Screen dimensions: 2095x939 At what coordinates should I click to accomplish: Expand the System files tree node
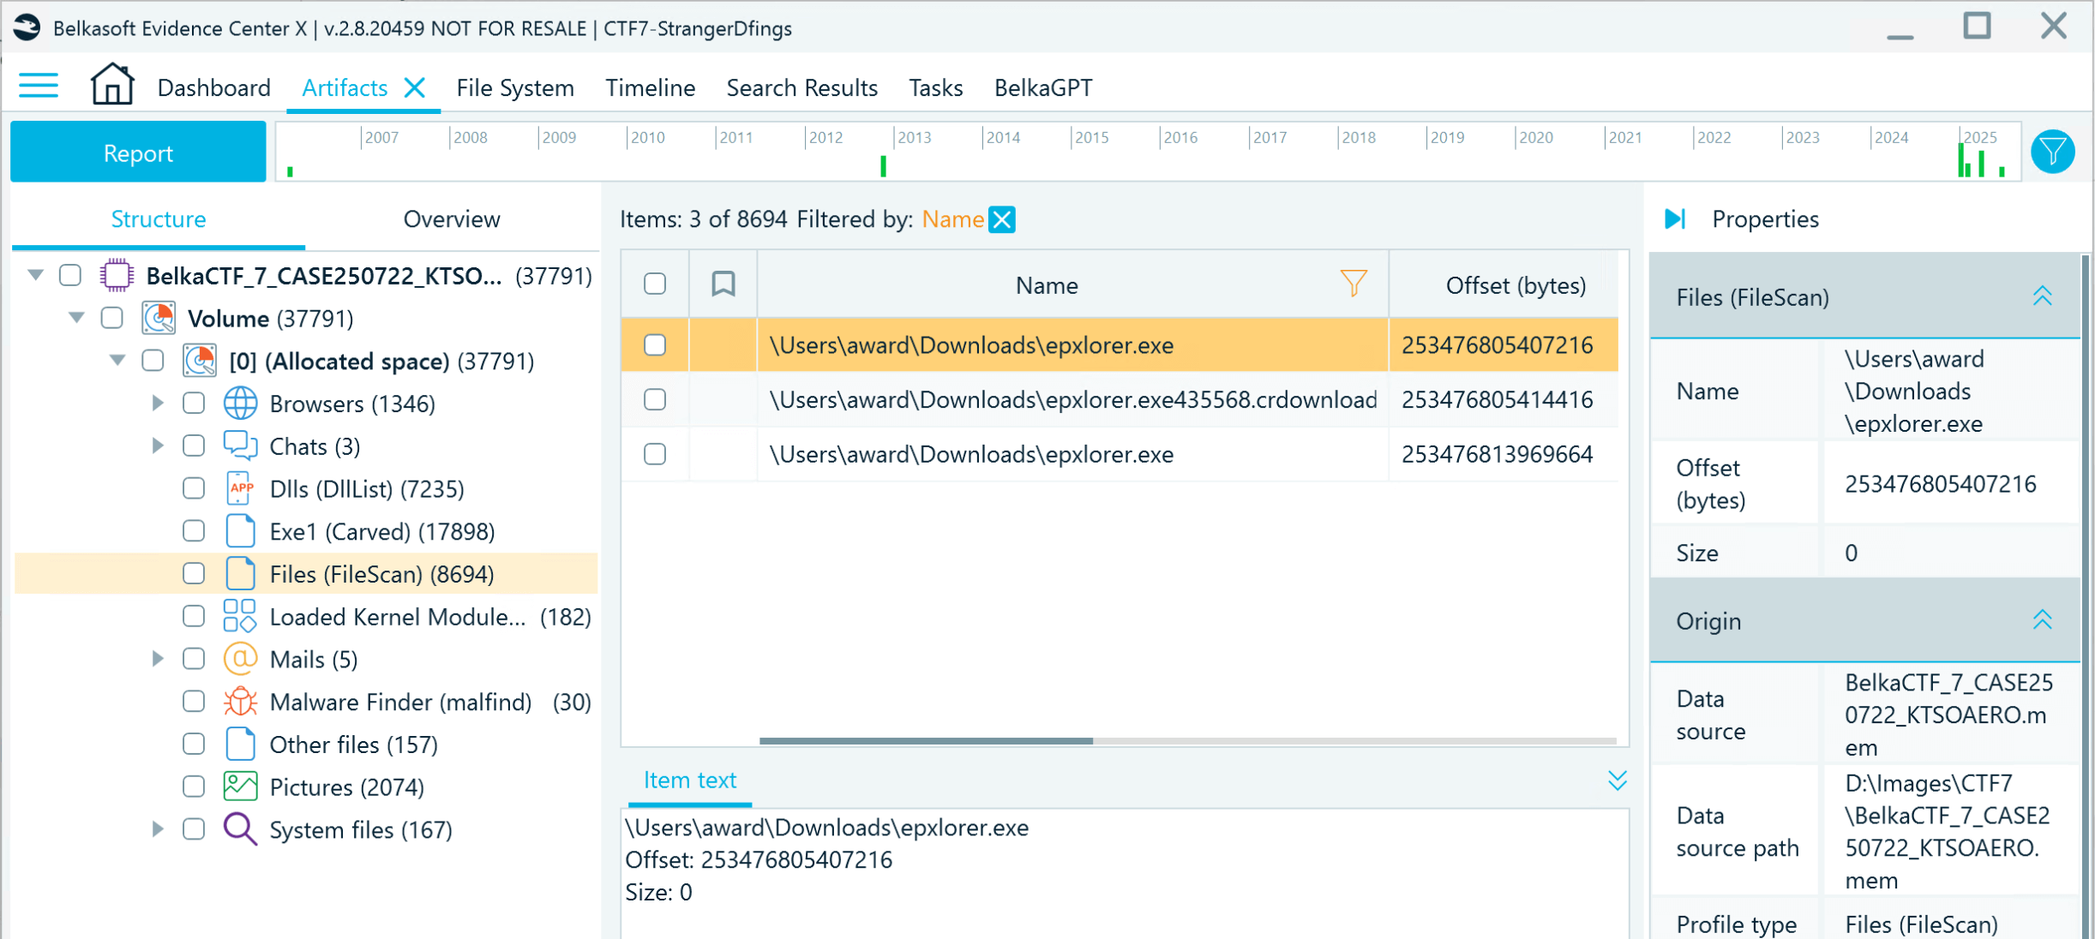point(158,829)
